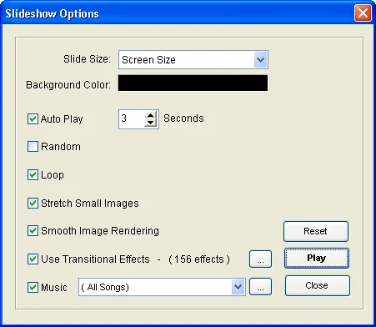Screen dimensions: 376x327
Task: Click the '( 156 effects )' text
Action: tap(199, 259)
